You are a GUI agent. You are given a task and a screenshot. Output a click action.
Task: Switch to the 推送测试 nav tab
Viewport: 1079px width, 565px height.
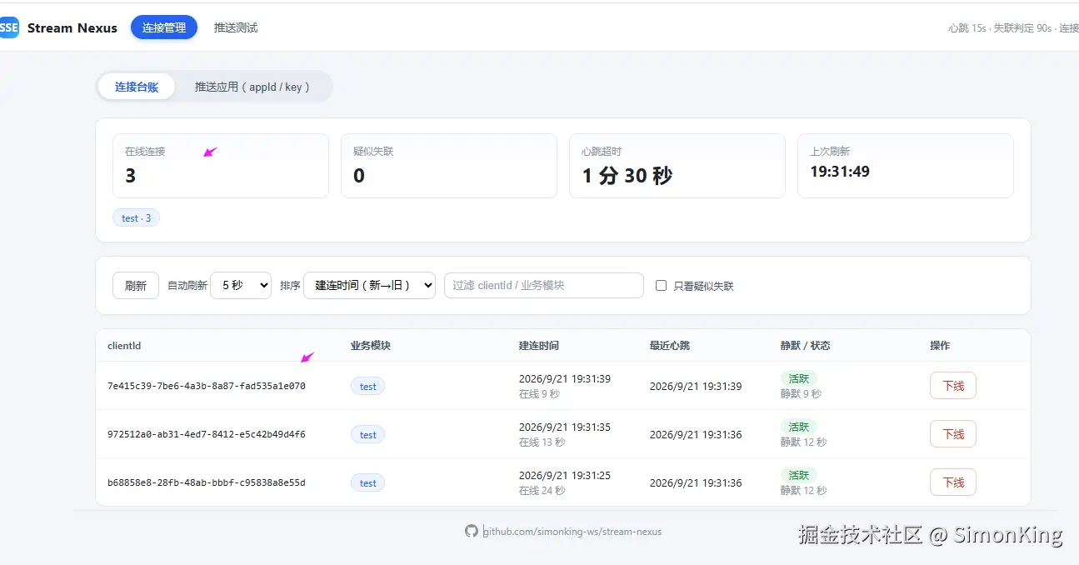click(236, 27)
